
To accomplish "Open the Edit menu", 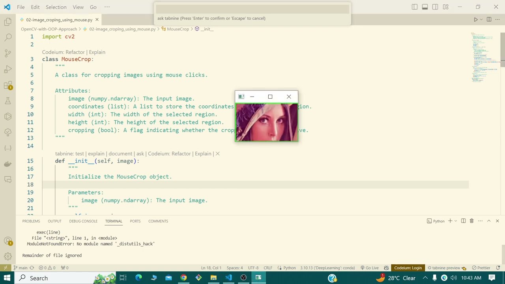I will point(35,7).
